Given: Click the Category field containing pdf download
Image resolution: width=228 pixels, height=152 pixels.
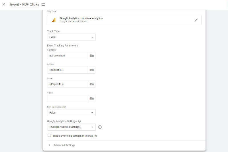Looking at the screenshot, I should tap(68, 56).
